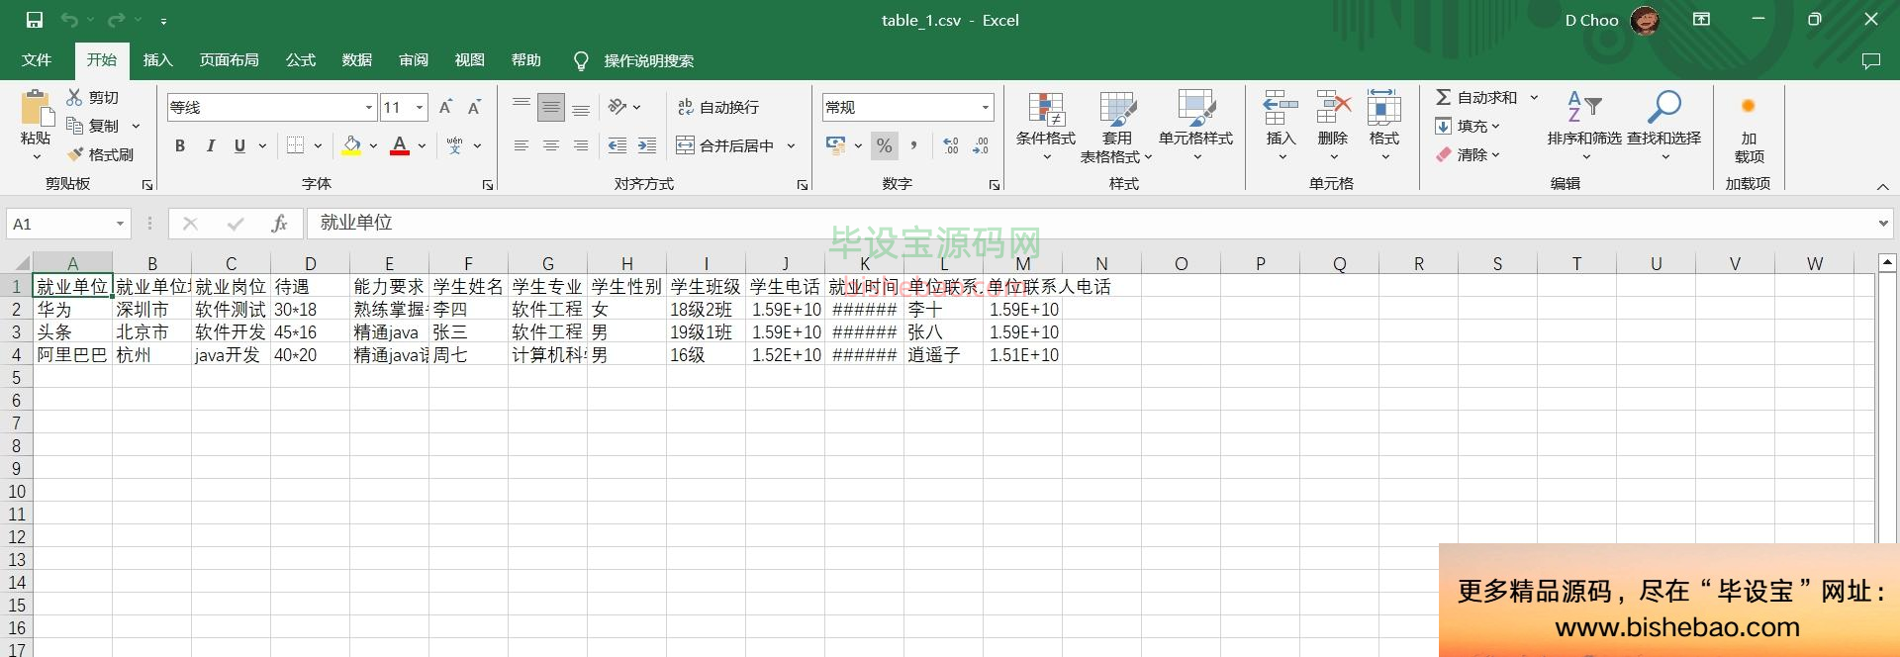Click the increase indent icon

(x=647, y=145)
